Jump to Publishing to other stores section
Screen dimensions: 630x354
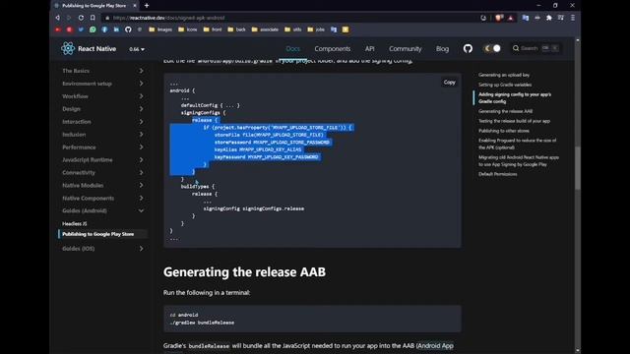[x=504, y=131]
